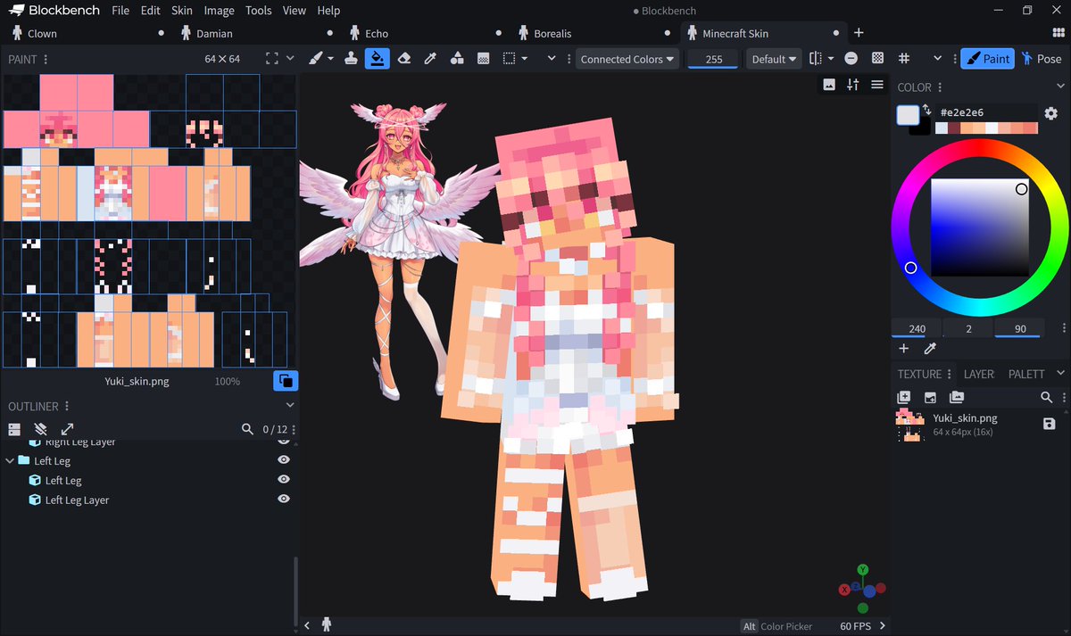1071x636 pixels.
Task: Toggle the pixel grid hash icon
Action: pos(904,59)
